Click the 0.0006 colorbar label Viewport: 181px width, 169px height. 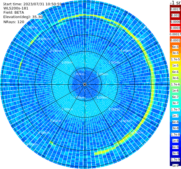pyautogui.click(x=175, y=22)
